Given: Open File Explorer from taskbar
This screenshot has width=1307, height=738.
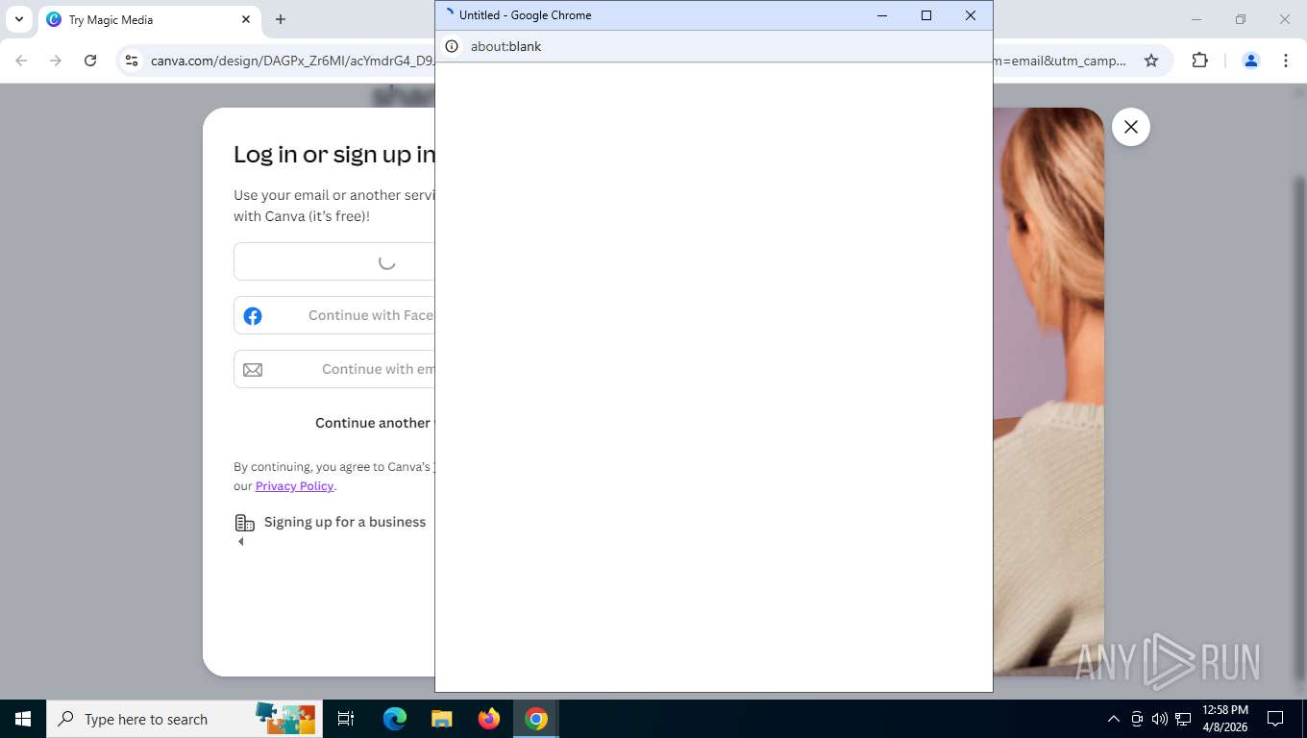Looking at the screenshot, I should click(x=441, y=719).
